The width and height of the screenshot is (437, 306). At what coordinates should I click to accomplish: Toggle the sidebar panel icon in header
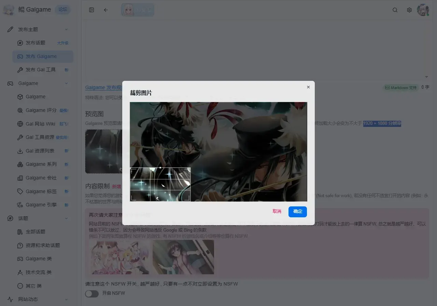click(91, 10)
